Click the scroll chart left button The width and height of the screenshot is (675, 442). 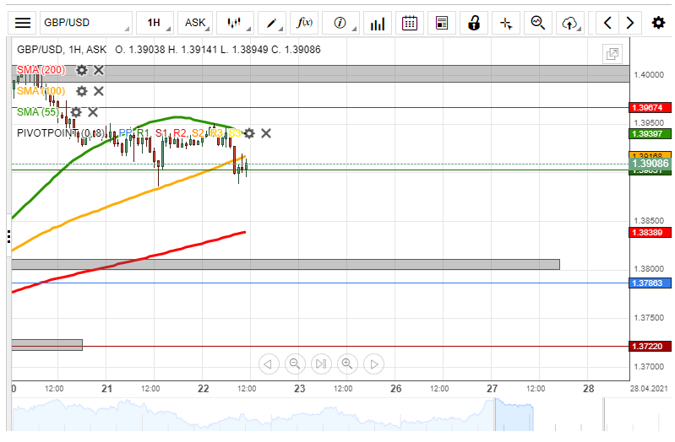(269, 364)
